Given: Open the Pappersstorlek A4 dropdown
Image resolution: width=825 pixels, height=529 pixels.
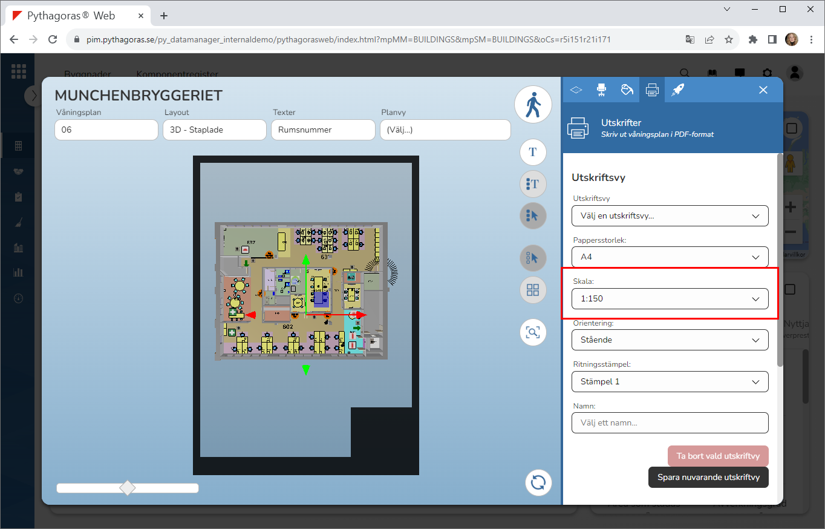Looking at the screenshot, I should click(x=670, y=257).
